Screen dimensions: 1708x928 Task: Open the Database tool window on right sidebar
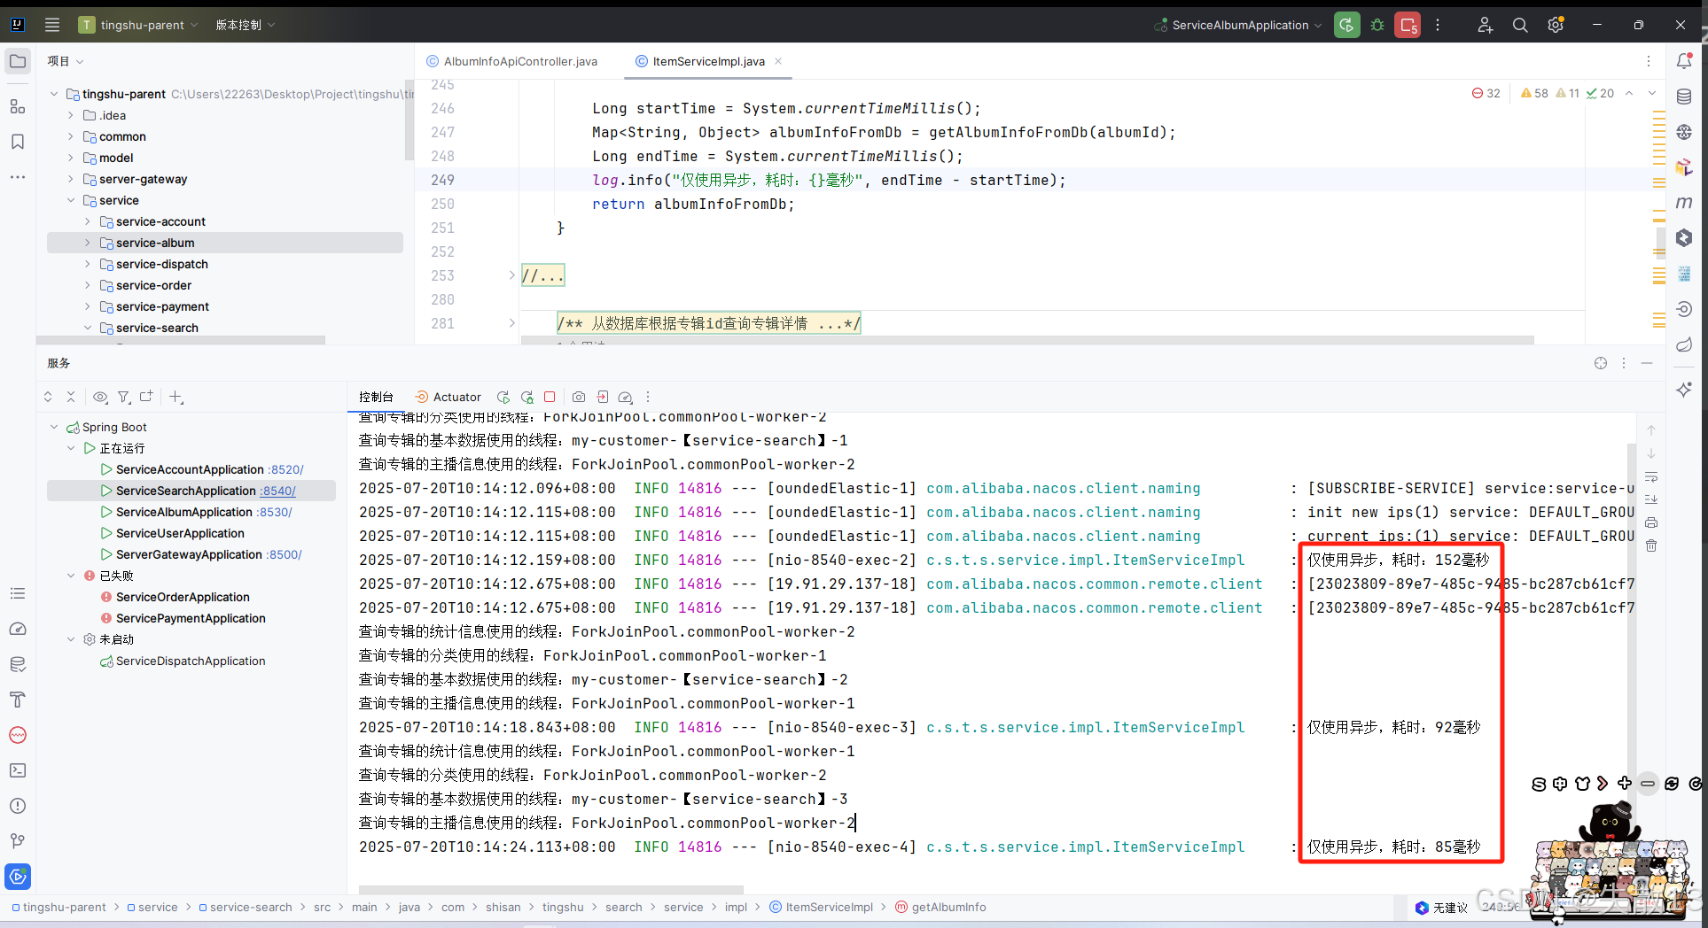[x=1685, y=97]
